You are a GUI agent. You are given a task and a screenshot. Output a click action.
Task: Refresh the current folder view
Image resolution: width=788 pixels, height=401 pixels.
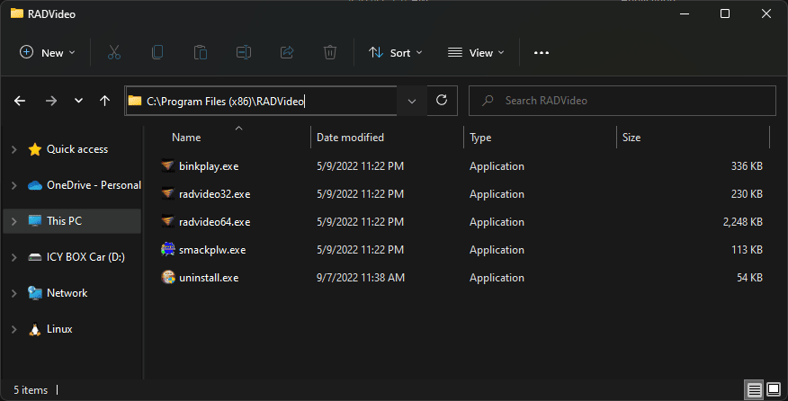[x=442, y=101]
